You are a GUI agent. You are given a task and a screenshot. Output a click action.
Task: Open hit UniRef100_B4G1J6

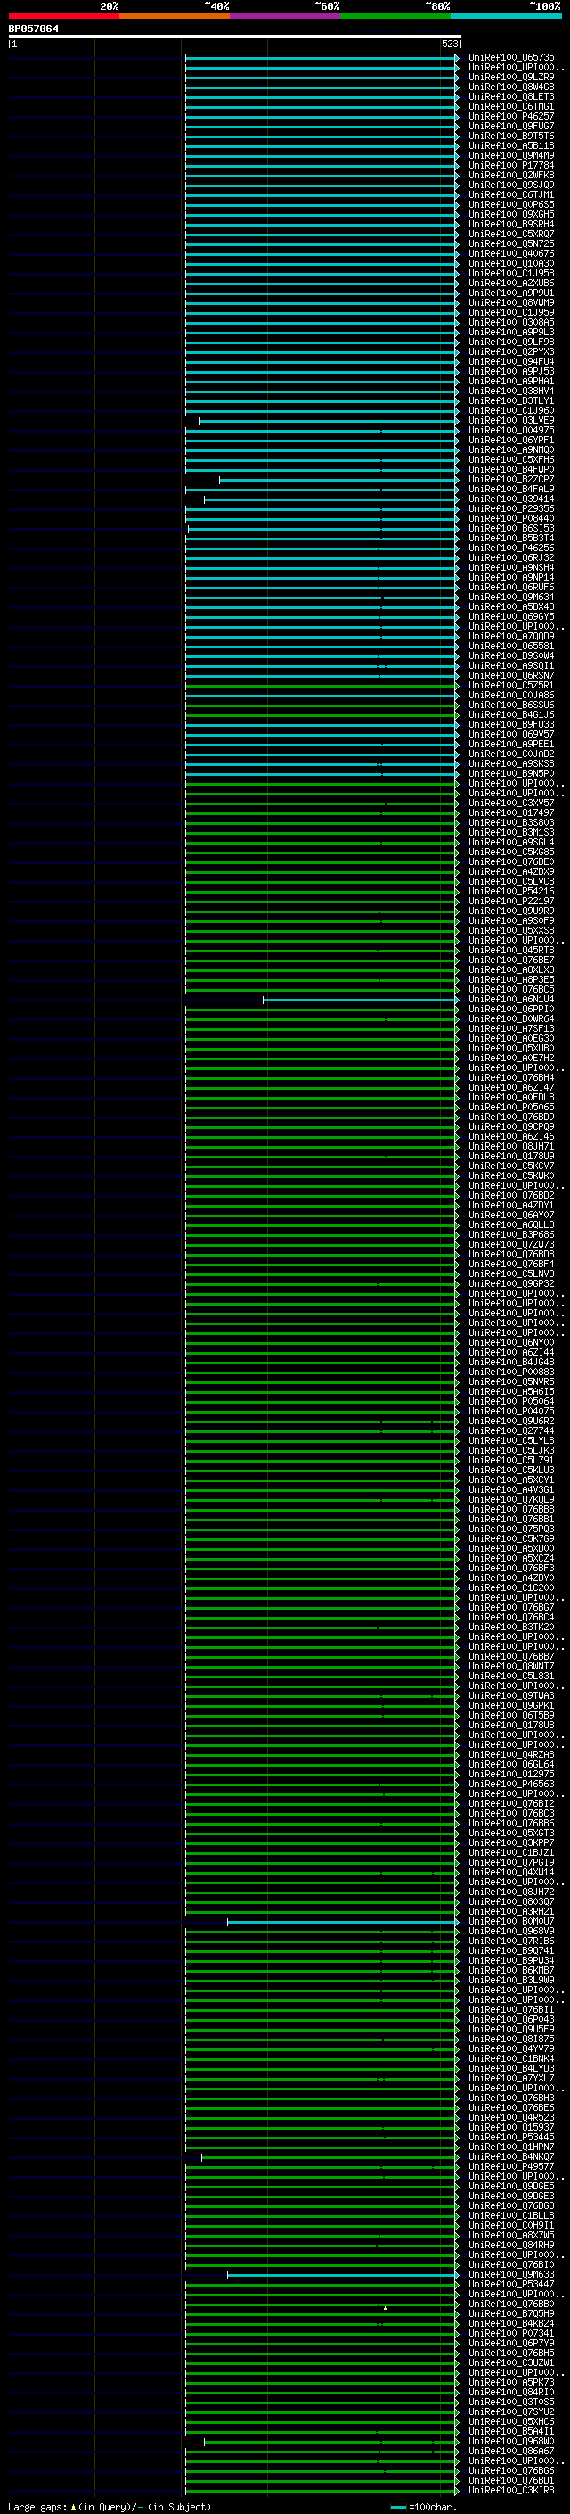click(511, 714)
